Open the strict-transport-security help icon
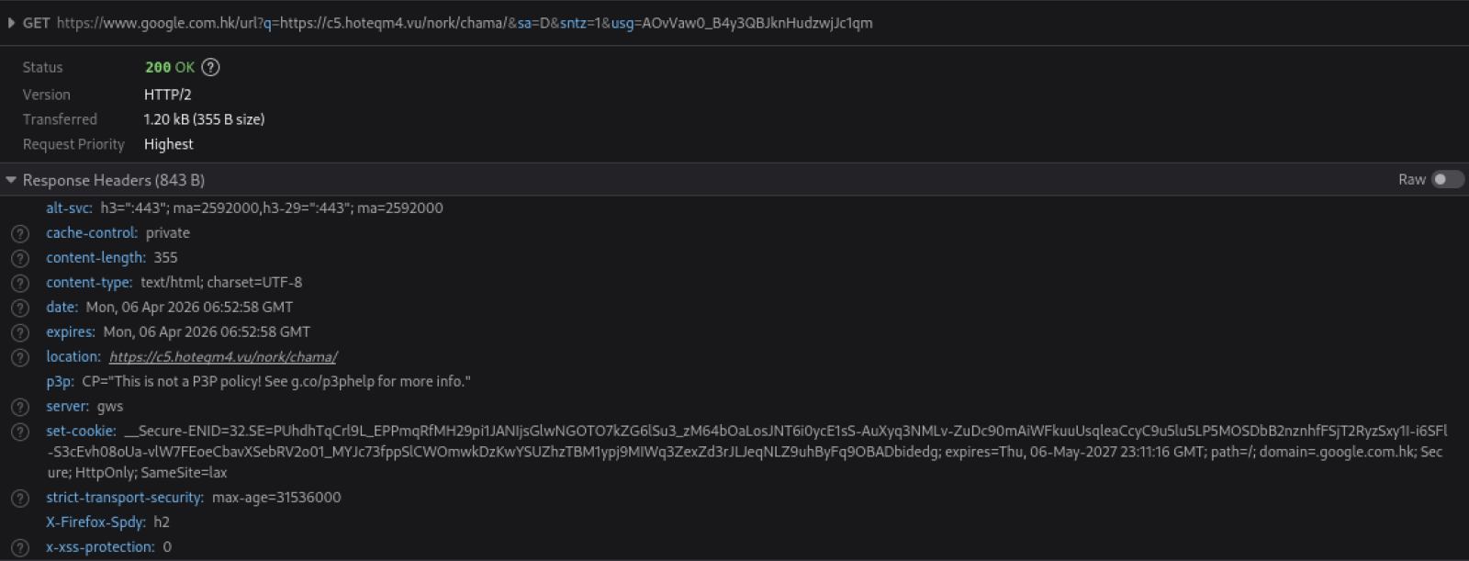Image resolution: width=1469 pixels, height=561 pixels. 20,499
